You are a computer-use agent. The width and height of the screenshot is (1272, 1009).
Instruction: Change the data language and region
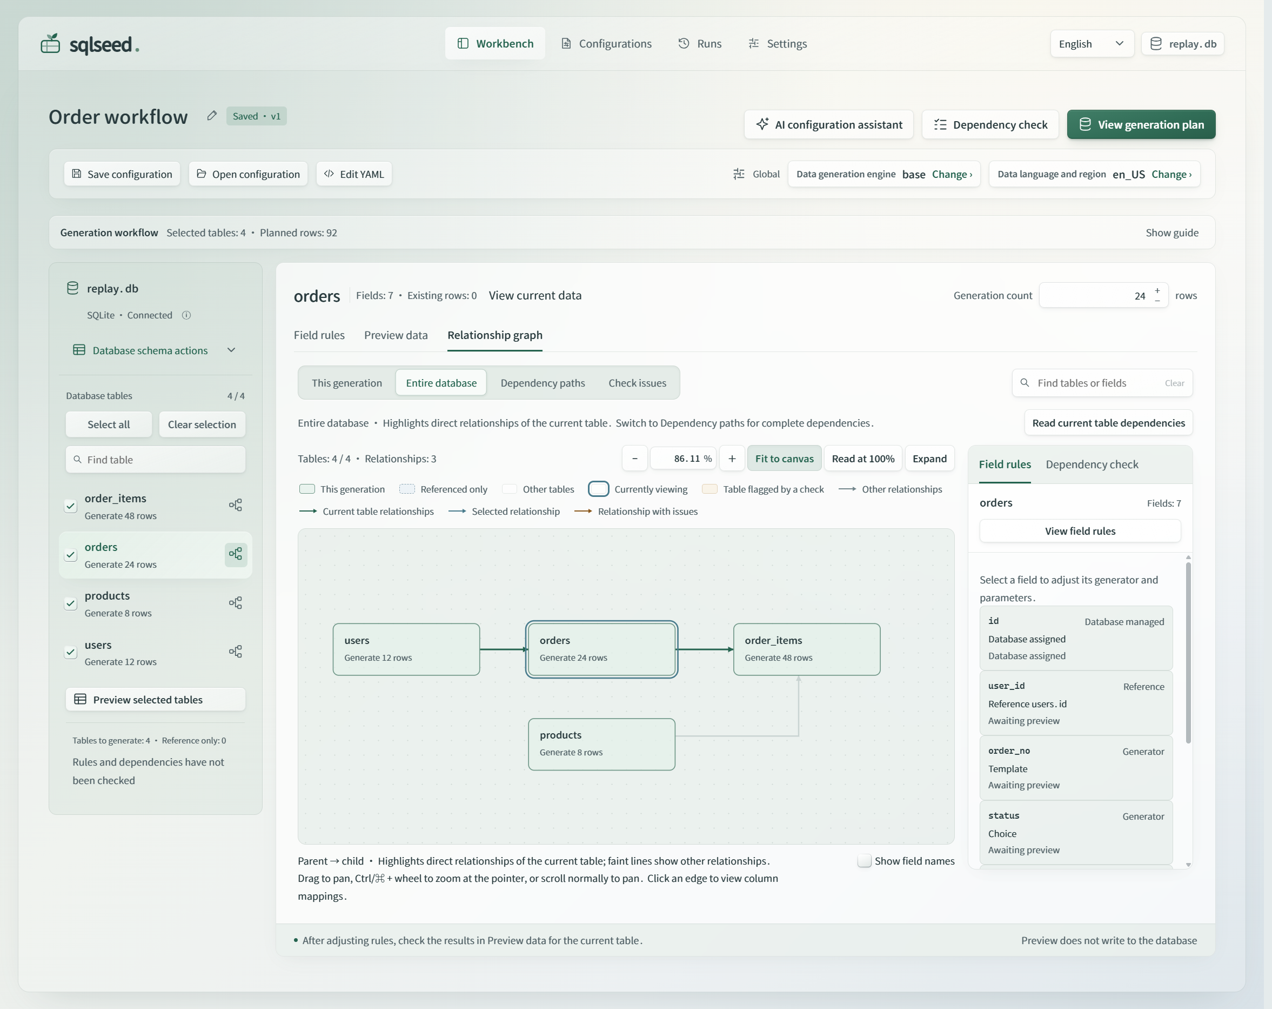[1171, 174]
